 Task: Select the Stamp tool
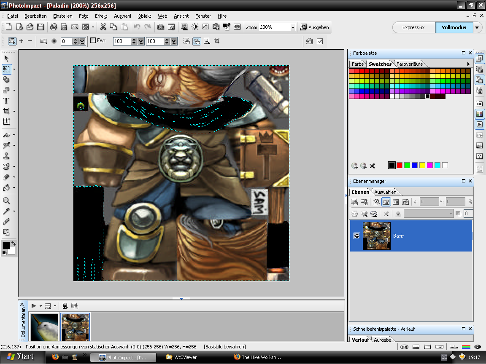coord(6,156)
